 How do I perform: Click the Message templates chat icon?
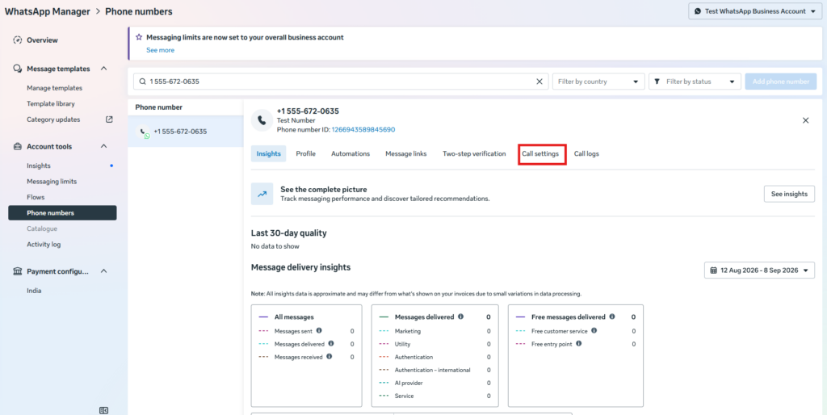[x=18, y=69]
